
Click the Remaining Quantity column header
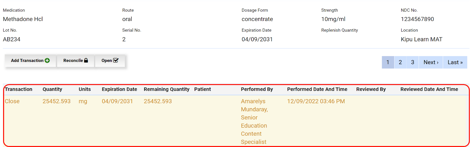[x=167, y=89]
